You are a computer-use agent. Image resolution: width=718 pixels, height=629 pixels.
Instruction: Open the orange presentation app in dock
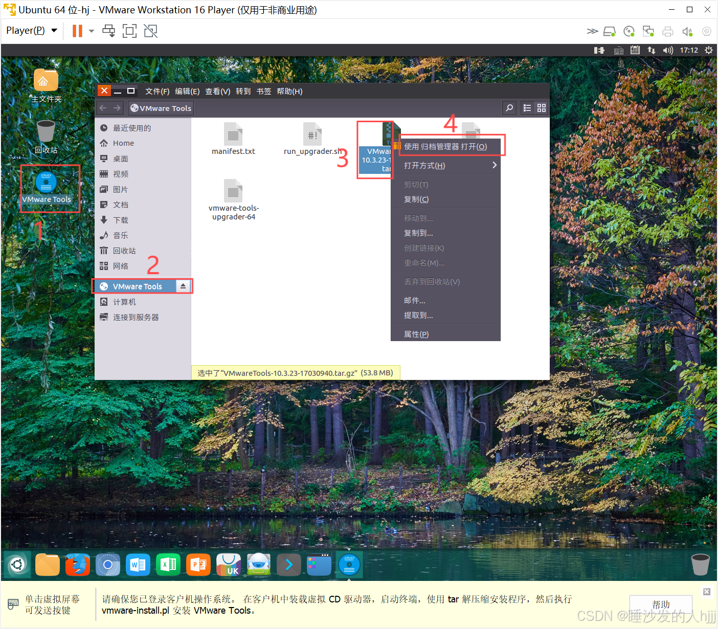(198, 565)
